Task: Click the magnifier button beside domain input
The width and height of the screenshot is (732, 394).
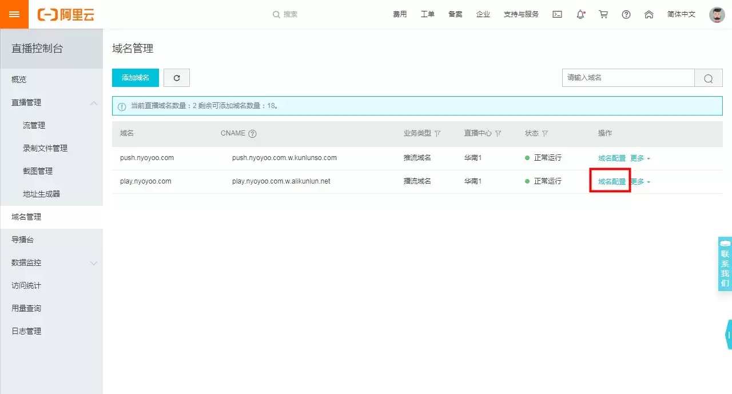Action: click(709, 78)
